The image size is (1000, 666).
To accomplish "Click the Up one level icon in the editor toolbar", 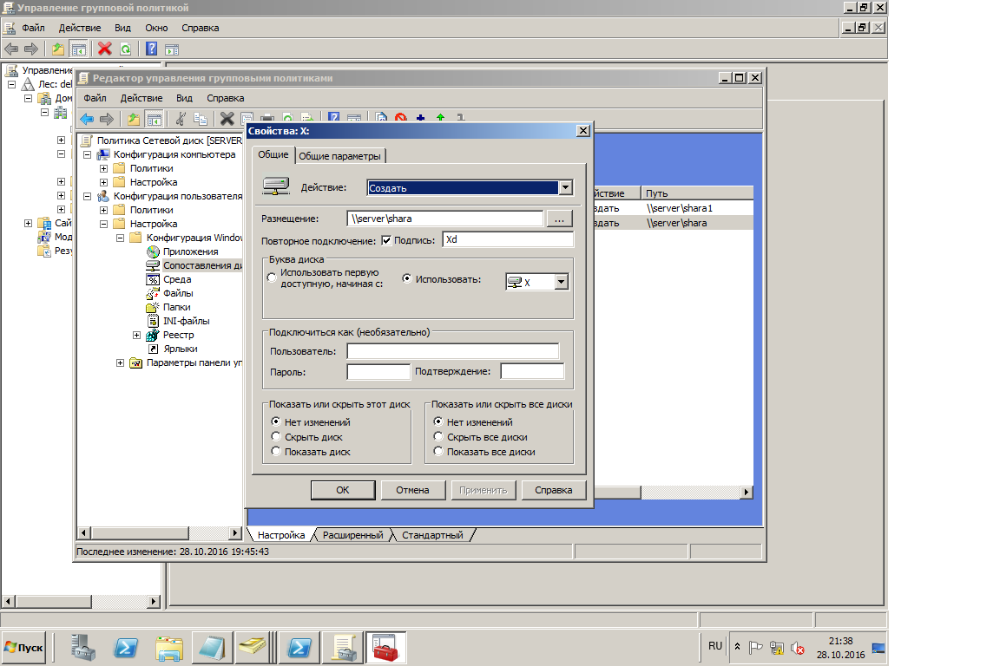I will click(x=134, y=119).
